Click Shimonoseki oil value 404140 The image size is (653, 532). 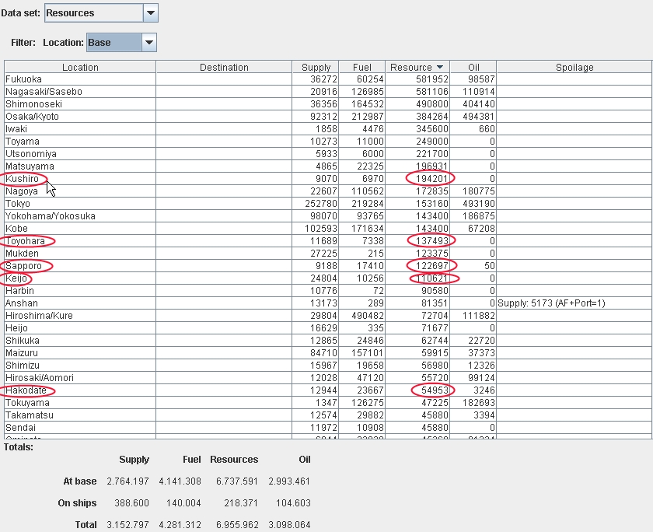[479, 104]
